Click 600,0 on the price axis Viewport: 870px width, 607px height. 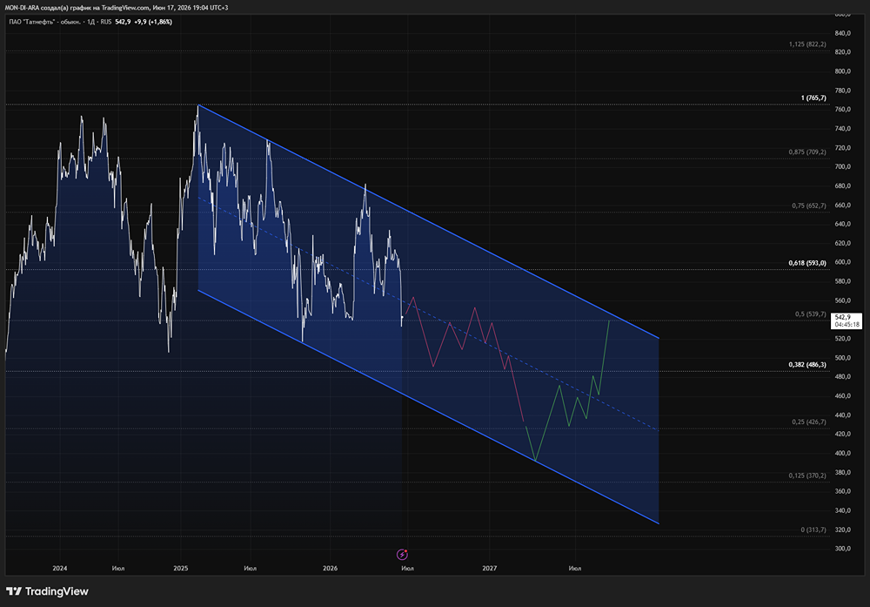coord(842,262)
